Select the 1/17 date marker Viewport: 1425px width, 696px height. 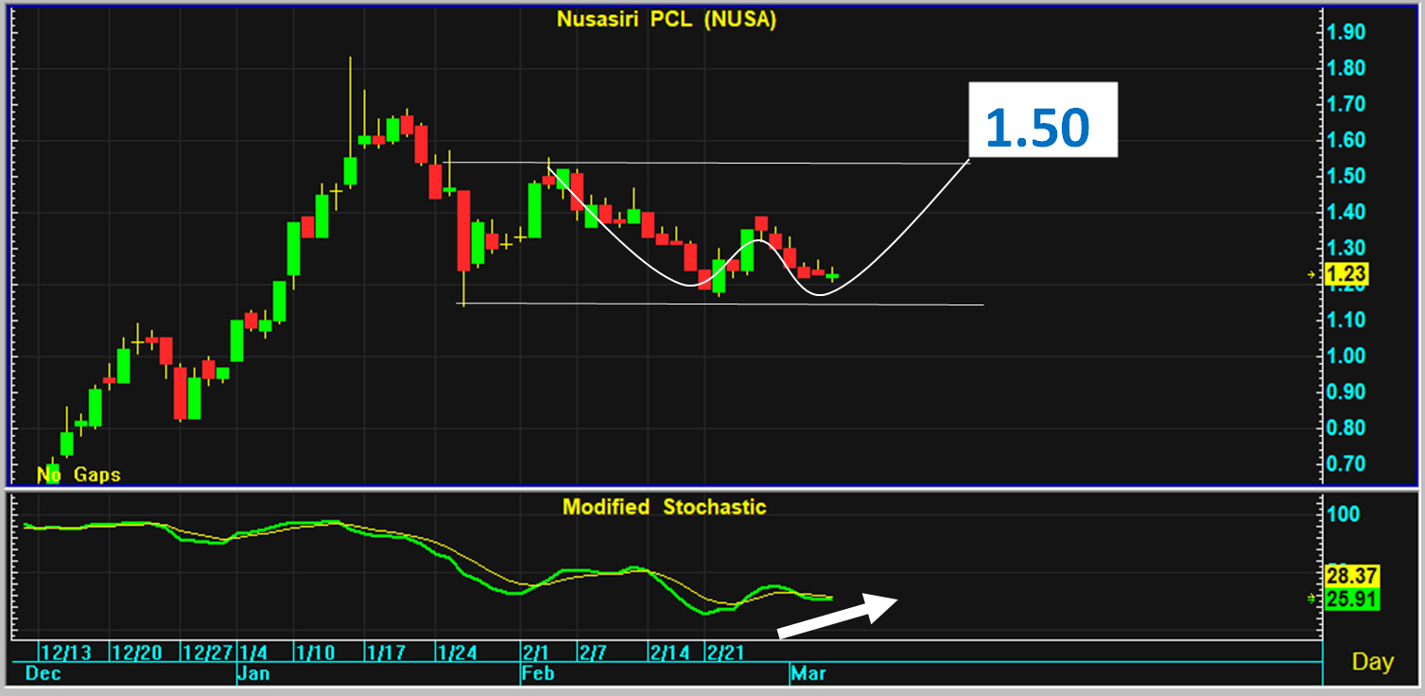point(385,652)
